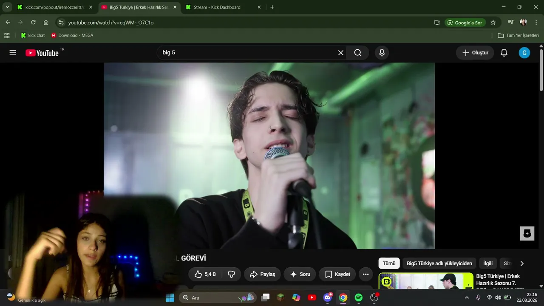This screenshot has height=306, width=544.
Task: Select 'Big5 Türkiye adlı yükleyiciden' chip
Action: [439, 263]
